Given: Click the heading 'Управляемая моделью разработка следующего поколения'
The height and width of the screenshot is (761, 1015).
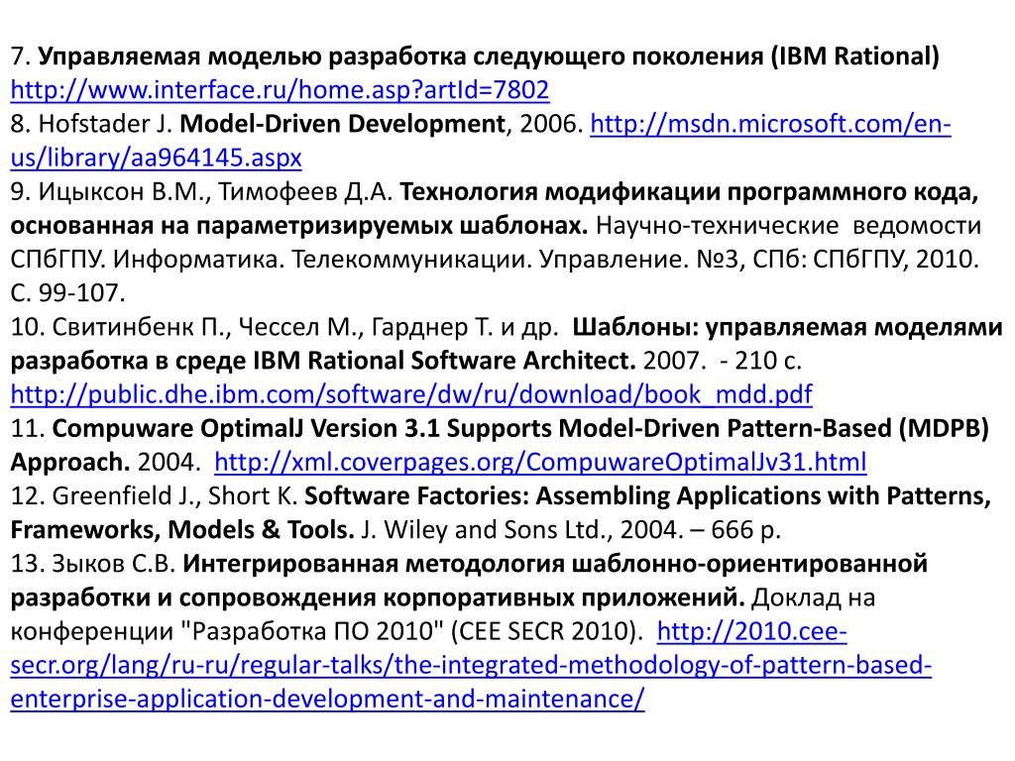Looking at the screenshot, I should pos(400,56).
